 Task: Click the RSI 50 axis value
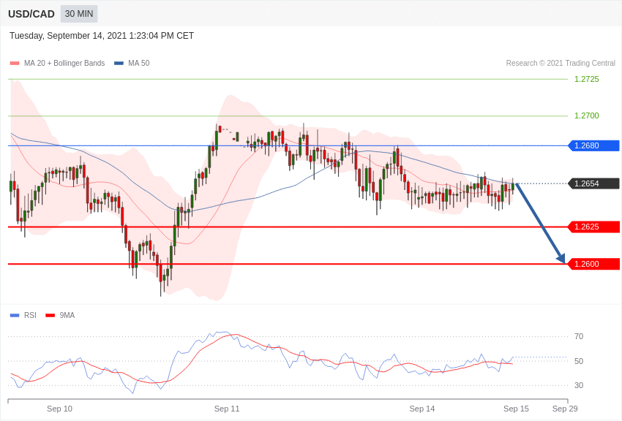pyautogui.click(x=579, y=361)
